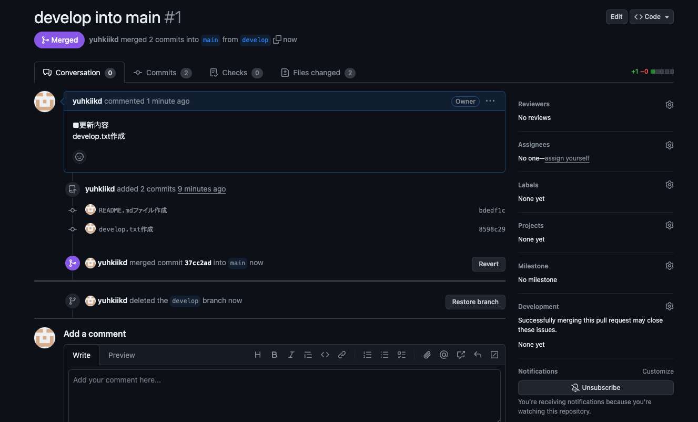Apply italic formatting in comment editor
Screen dimensions: 698x422
pos(291,355)
